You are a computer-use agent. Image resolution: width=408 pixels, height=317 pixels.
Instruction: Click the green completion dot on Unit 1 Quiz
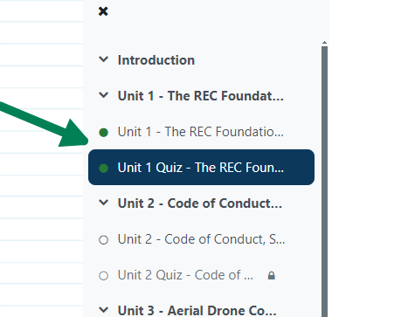point(103,169)
